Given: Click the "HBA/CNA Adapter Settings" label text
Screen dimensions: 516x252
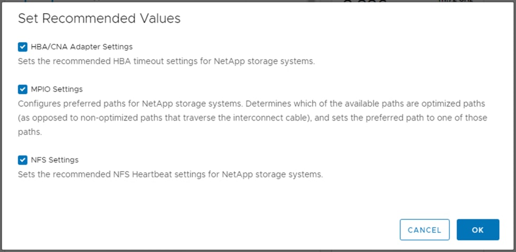Looking at the screenshot, I should point(81,47).
